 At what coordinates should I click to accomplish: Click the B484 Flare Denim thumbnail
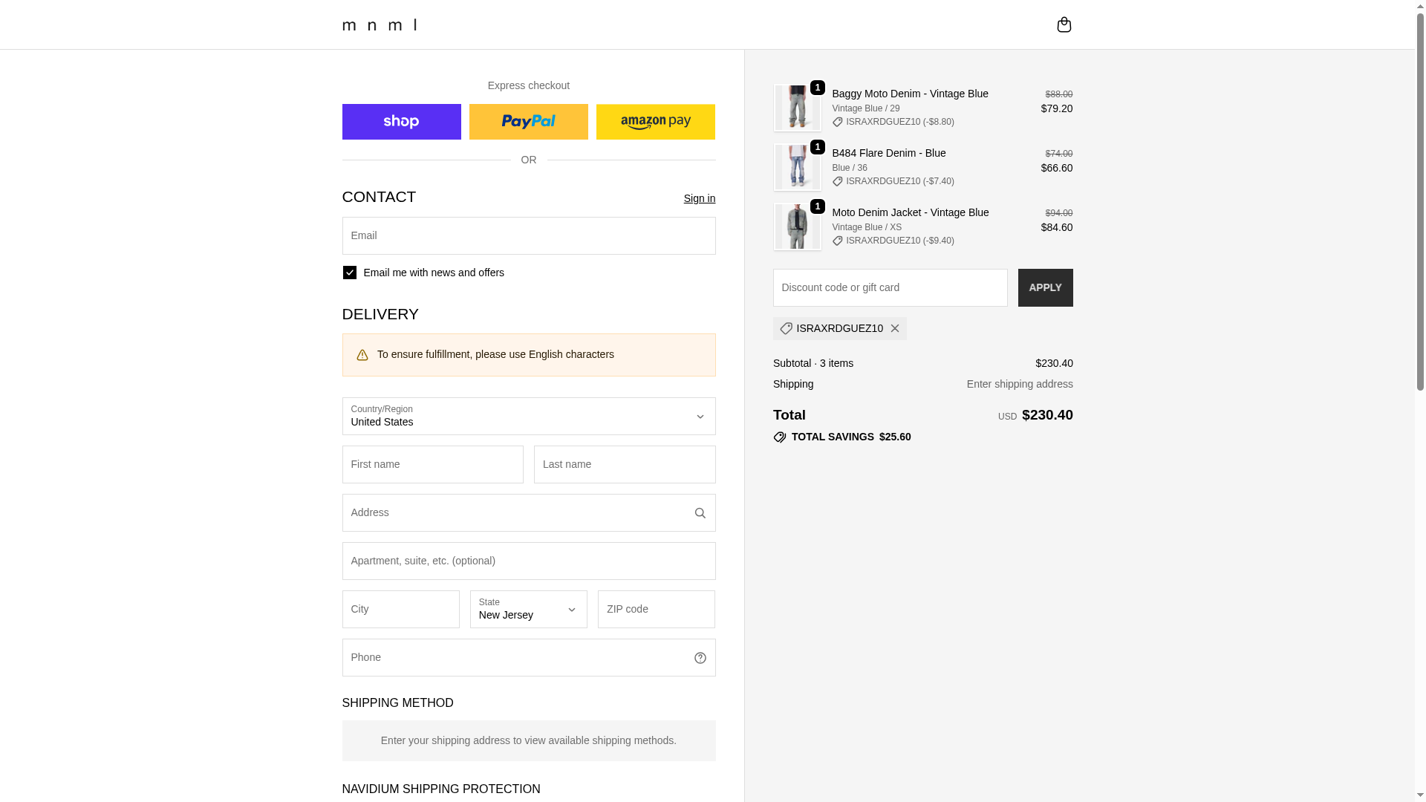(x=797, y=167)
